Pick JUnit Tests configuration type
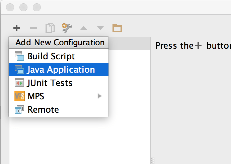Viewport: 231px width, 164px height. point(50,83)
